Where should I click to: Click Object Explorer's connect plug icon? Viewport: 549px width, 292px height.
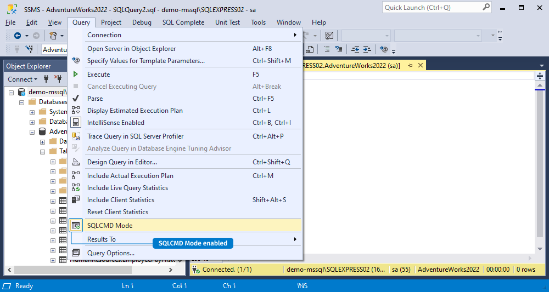click(x=46, y=79)
